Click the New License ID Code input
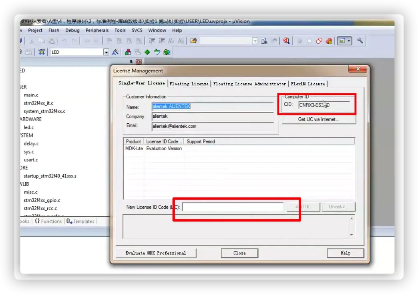This screenshot has width=418, height=294. click(x=233, y=207)
